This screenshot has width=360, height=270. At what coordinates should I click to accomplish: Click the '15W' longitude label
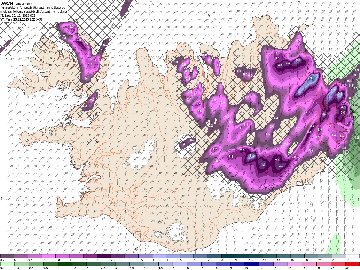[x=298, y=1]
